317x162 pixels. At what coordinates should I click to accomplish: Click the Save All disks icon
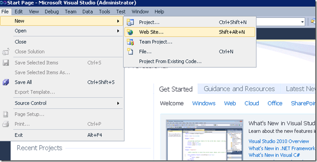click(x=6, y=82)
